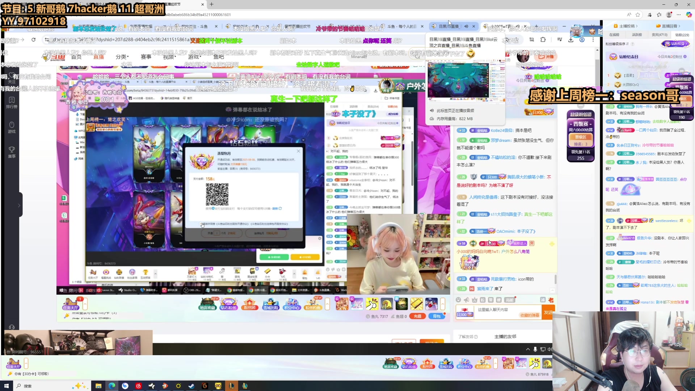The image size is (695, 391).
Task: Toggle the 高能 danmaku button
Action: (510, 300)
